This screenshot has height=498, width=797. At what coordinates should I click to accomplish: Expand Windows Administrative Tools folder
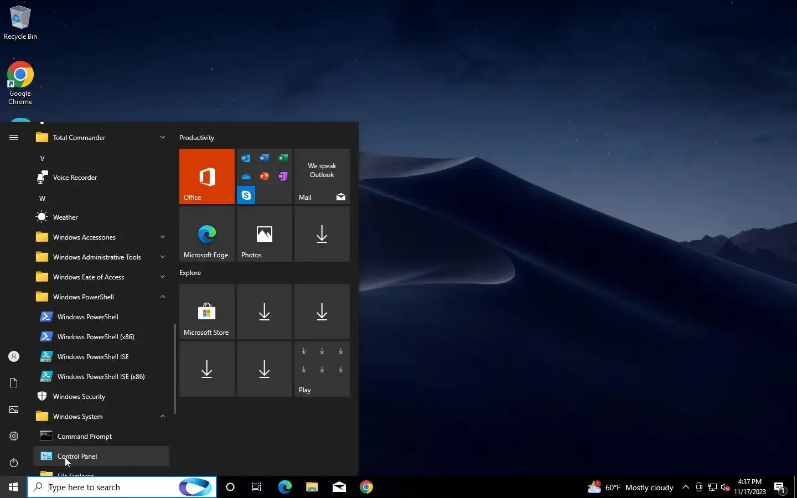click(x=101, y=257)
